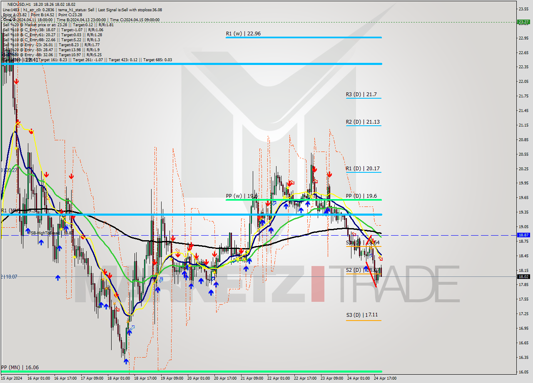The height and width of the screenshot is (383, 533).
Task: Click the '16 Apr 17:00' time axis label
Action: [x=65, y=378]
